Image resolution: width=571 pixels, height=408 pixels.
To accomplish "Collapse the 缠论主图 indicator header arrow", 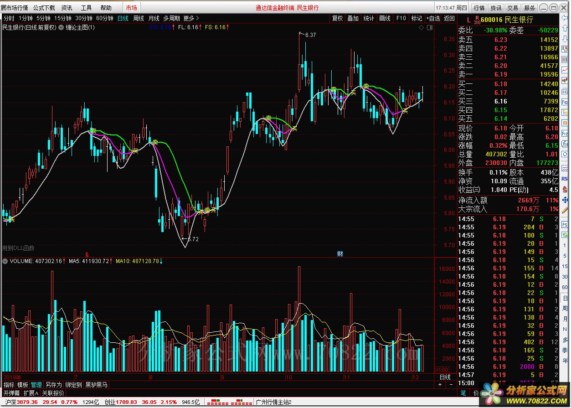I will click(x=61, y=27).
